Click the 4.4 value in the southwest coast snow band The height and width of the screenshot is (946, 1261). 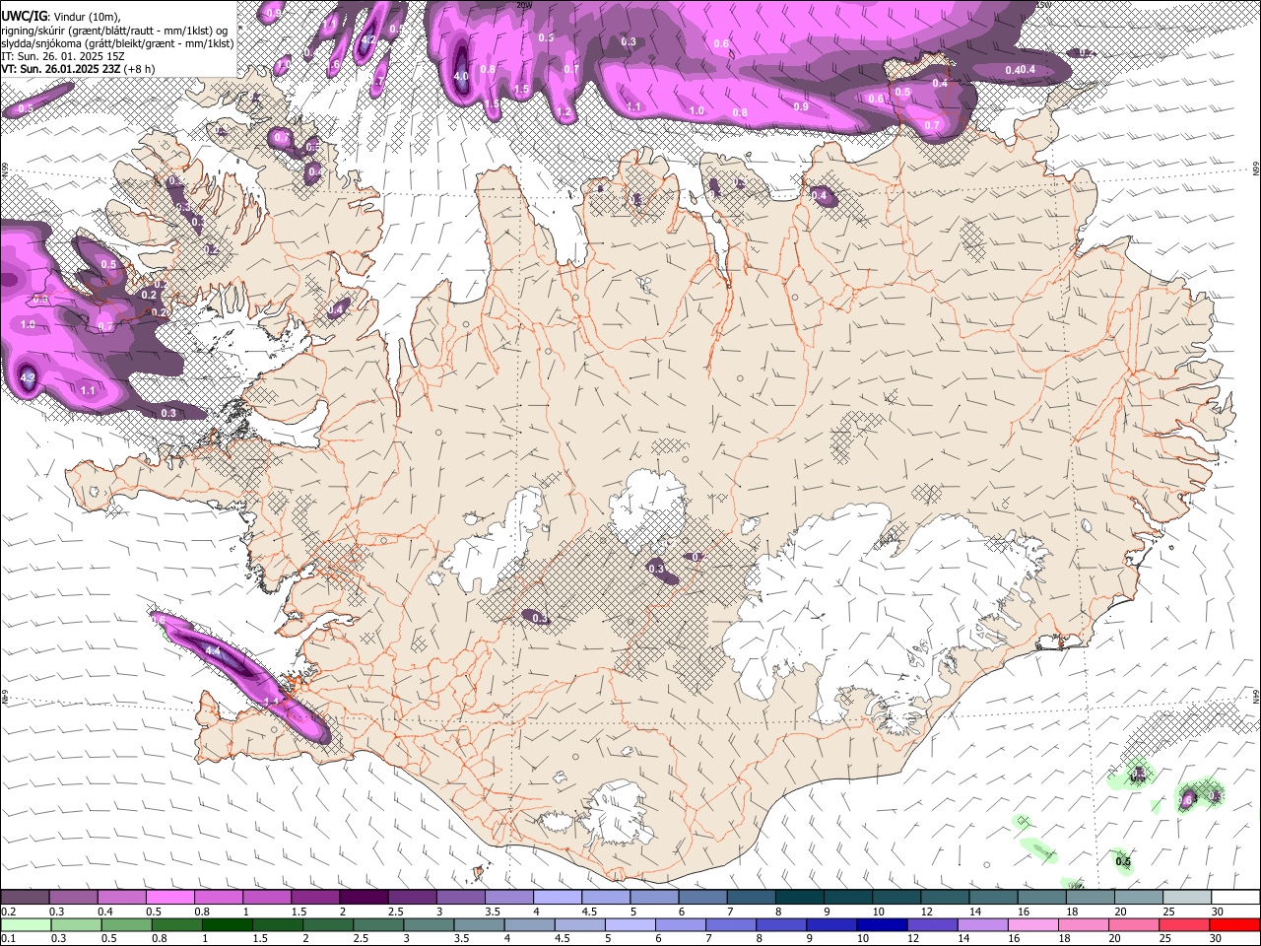[x=212, y=651]
